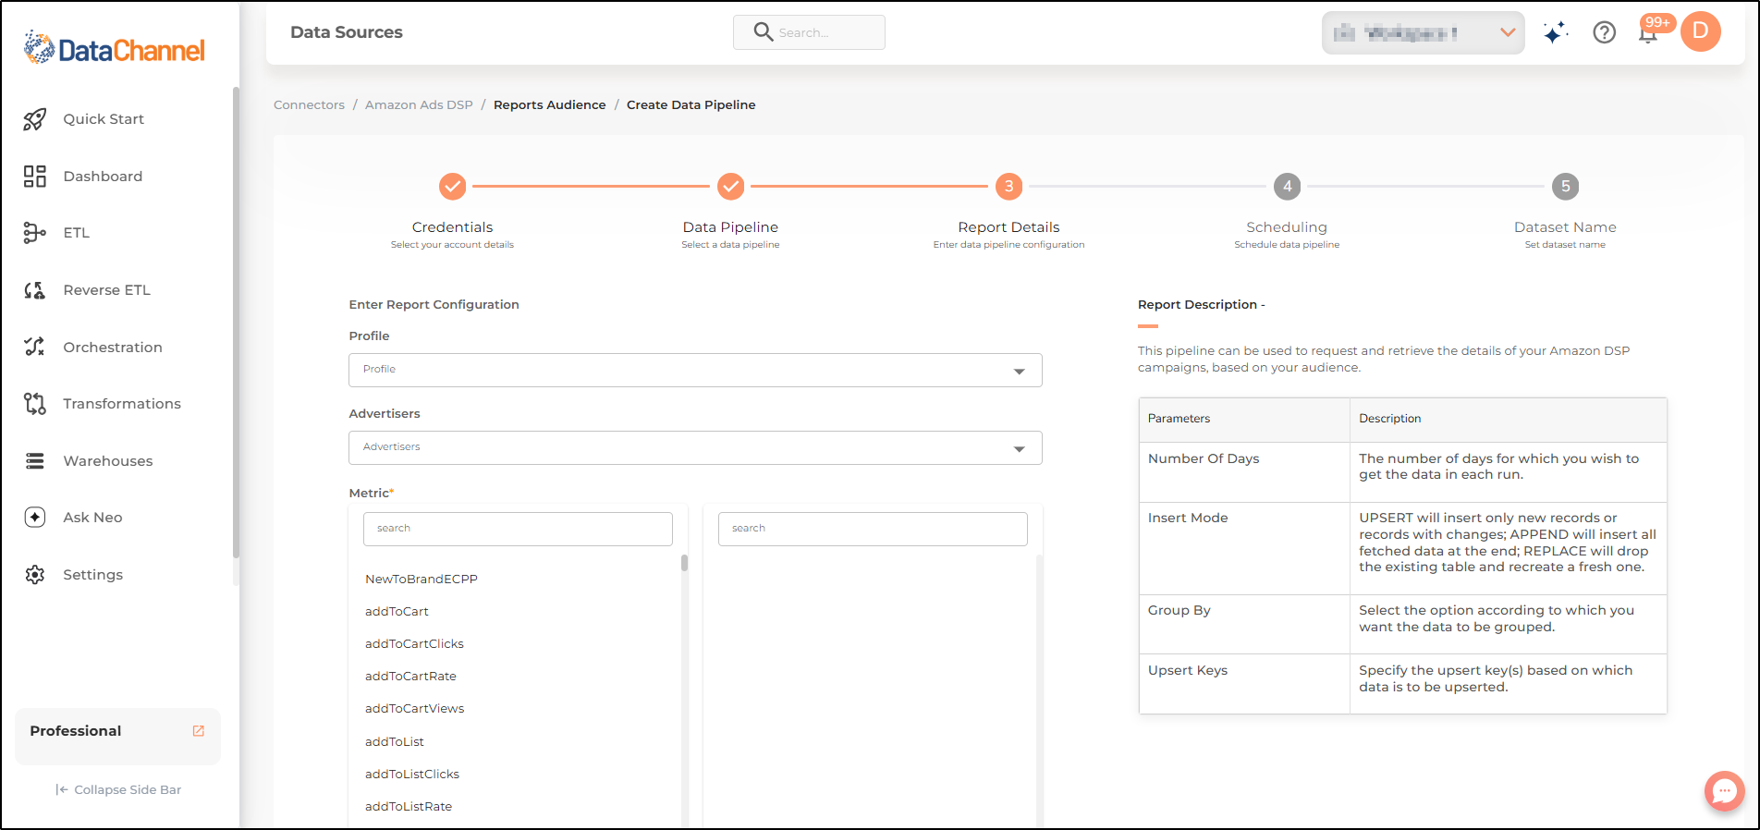Focus the available metrics search box
Screen dimensions: 1760x830
pos(518,529)
